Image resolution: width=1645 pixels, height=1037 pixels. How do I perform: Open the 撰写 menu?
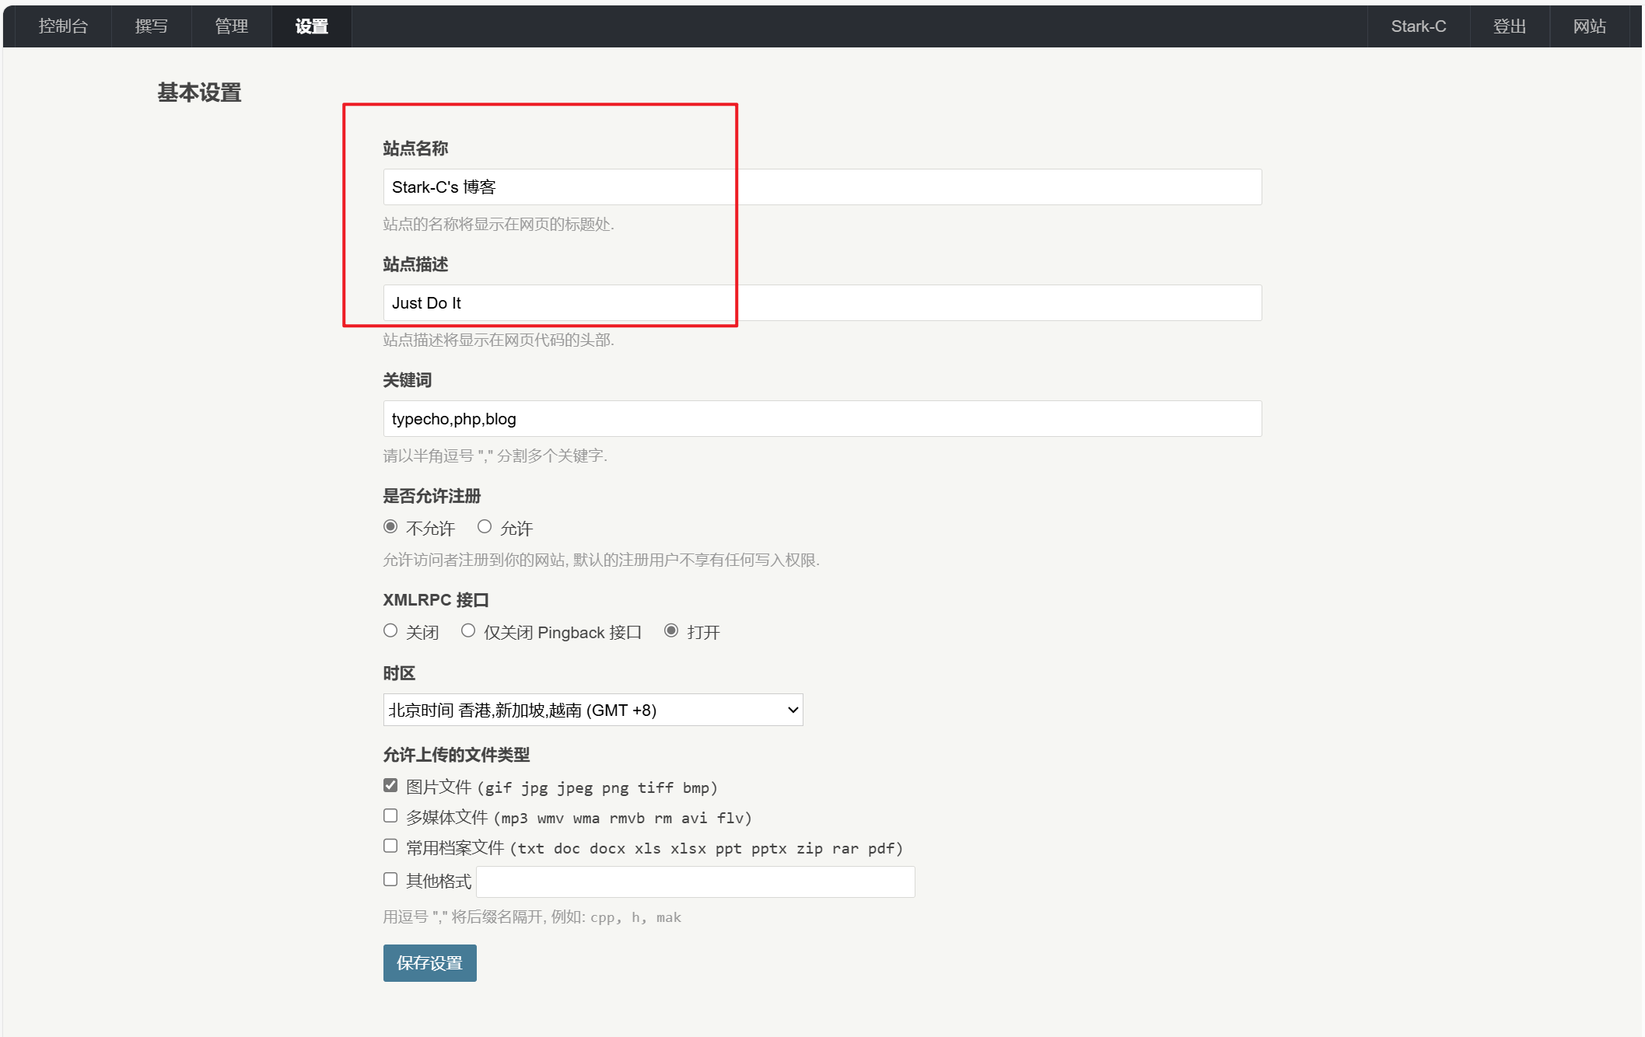151,26
